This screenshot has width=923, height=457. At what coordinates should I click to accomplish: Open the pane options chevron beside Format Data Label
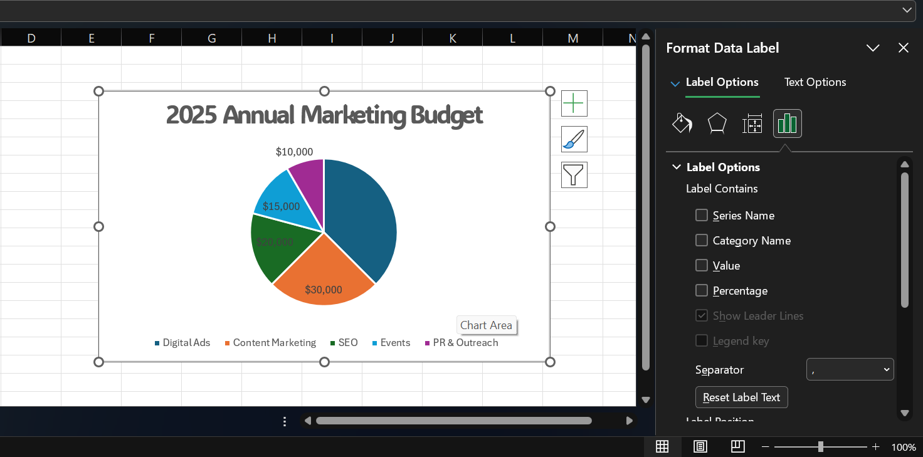873,48
